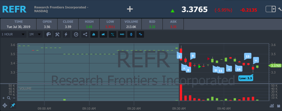This screenshot has width=282, height=111.
Task: Click the share chart icon
Action: coord(85,34)
